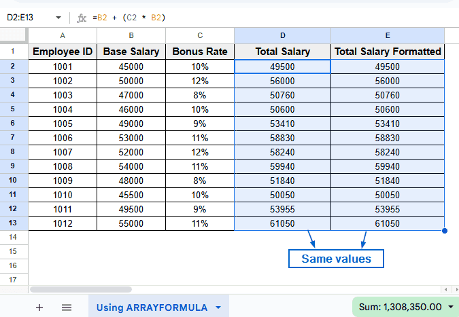Select row 14 header
The width and height of the screenshot is (459, 317).
(x=14, y=237)
